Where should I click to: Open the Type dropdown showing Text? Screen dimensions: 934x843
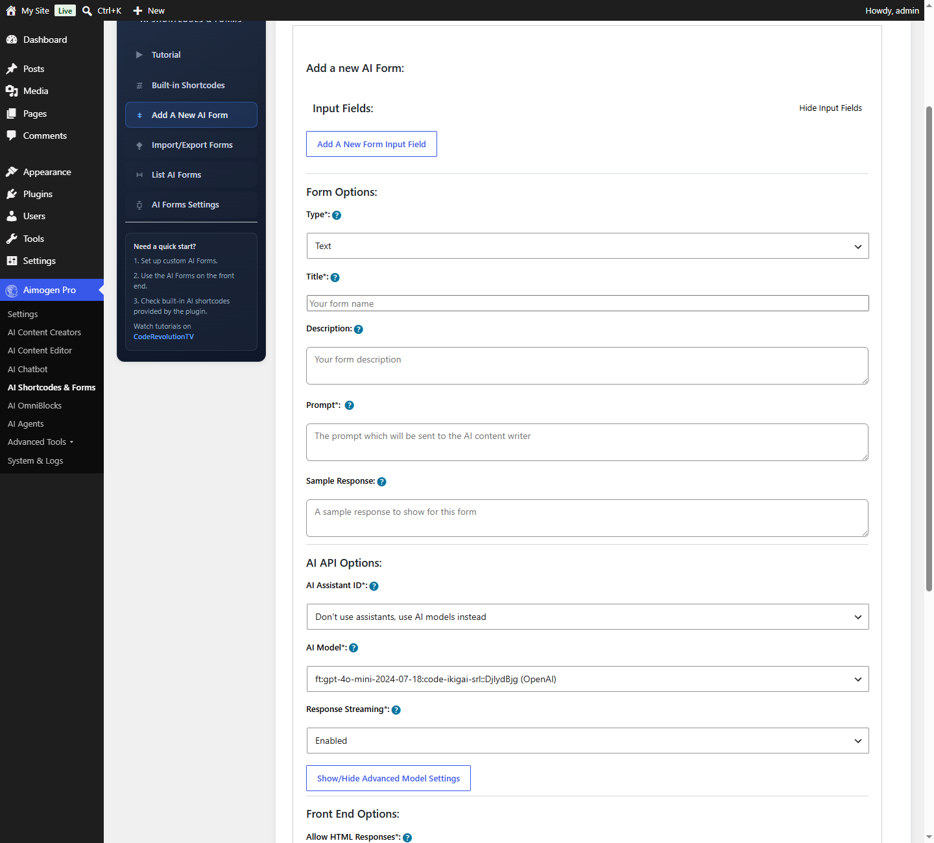pos(588,246)
